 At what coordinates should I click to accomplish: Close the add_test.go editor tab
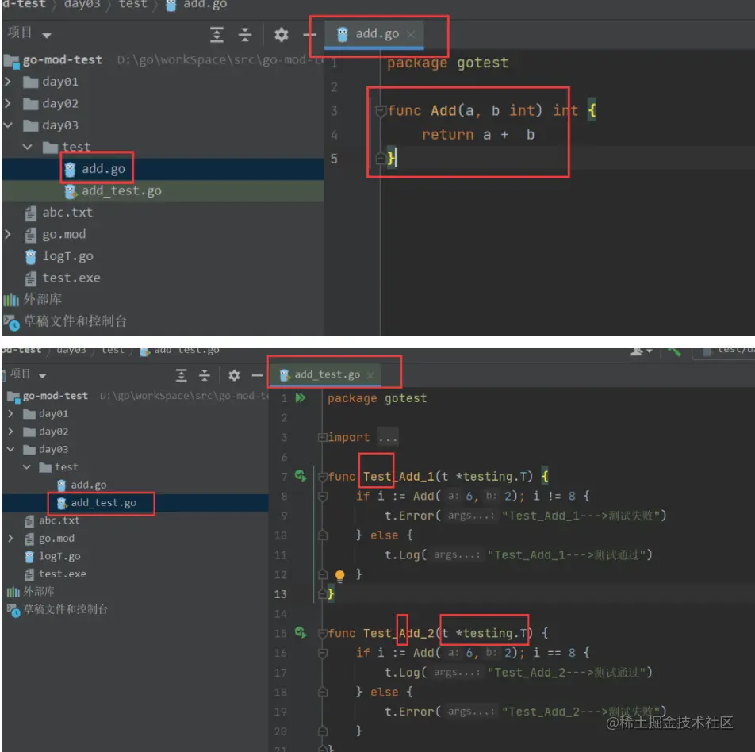pos(370,374)
